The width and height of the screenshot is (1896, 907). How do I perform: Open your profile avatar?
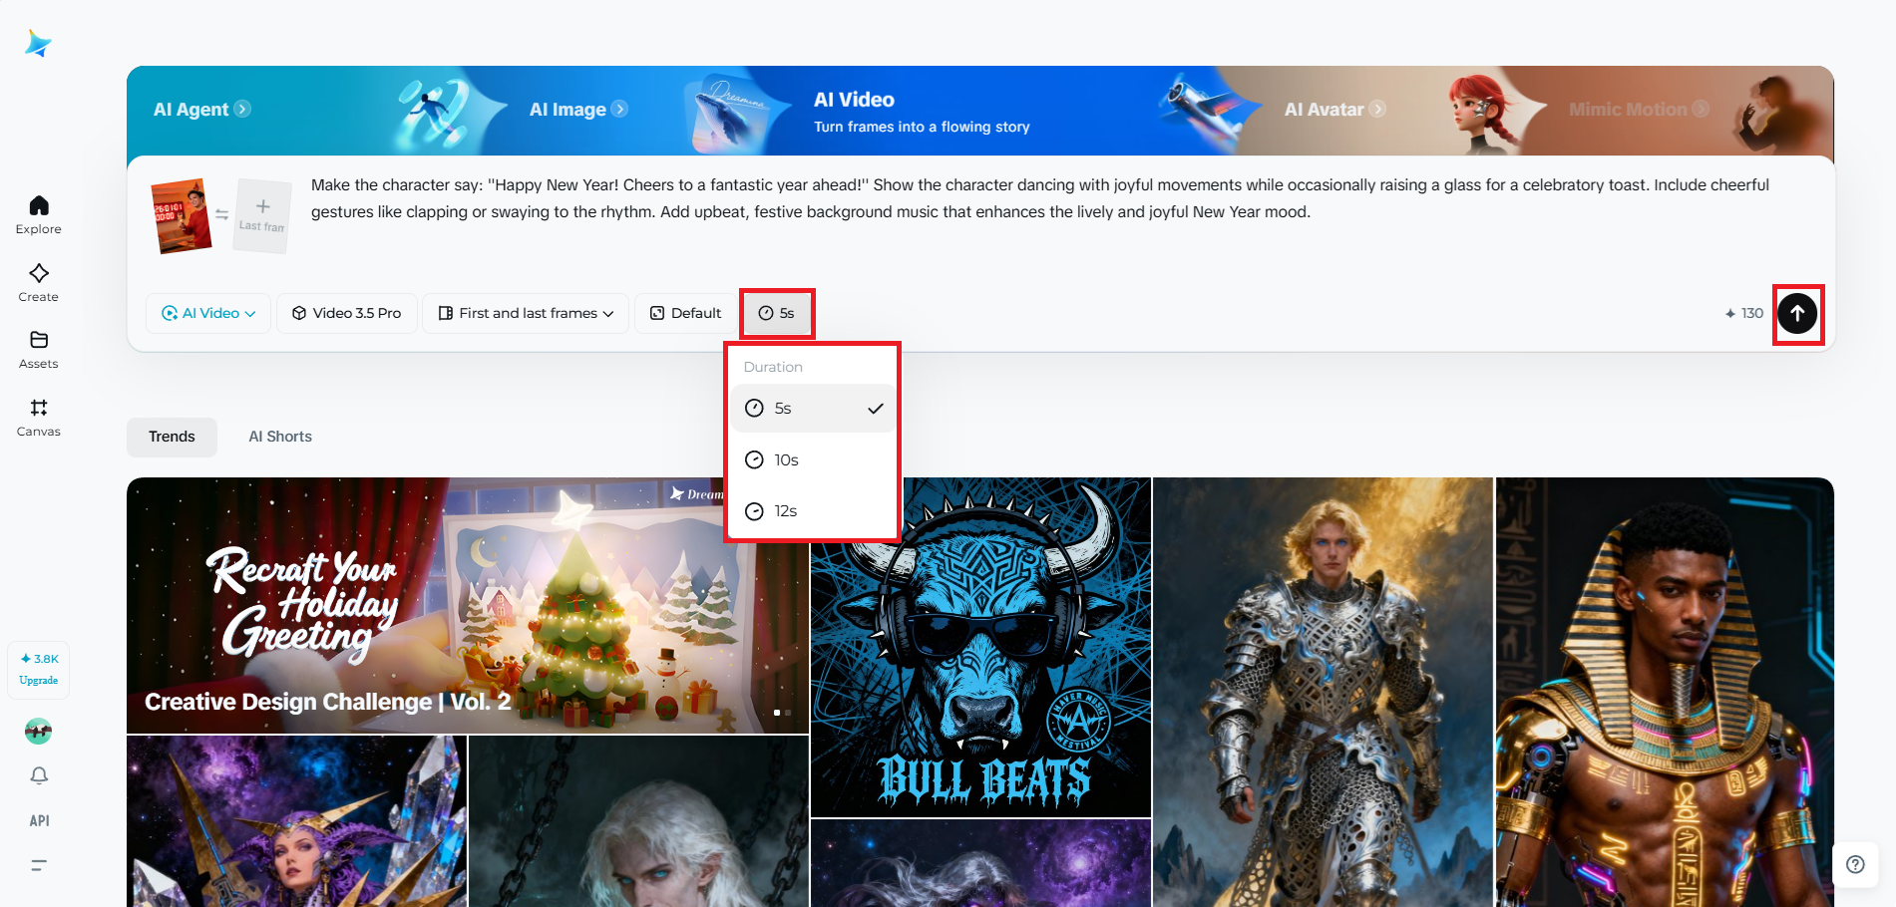pyautogui.click(x=38, y=731)
